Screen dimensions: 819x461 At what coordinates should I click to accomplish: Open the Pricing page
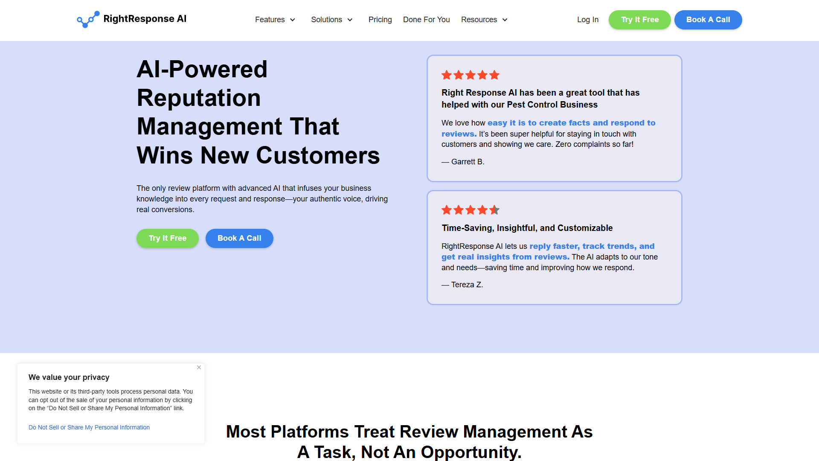tap(380, 20)
